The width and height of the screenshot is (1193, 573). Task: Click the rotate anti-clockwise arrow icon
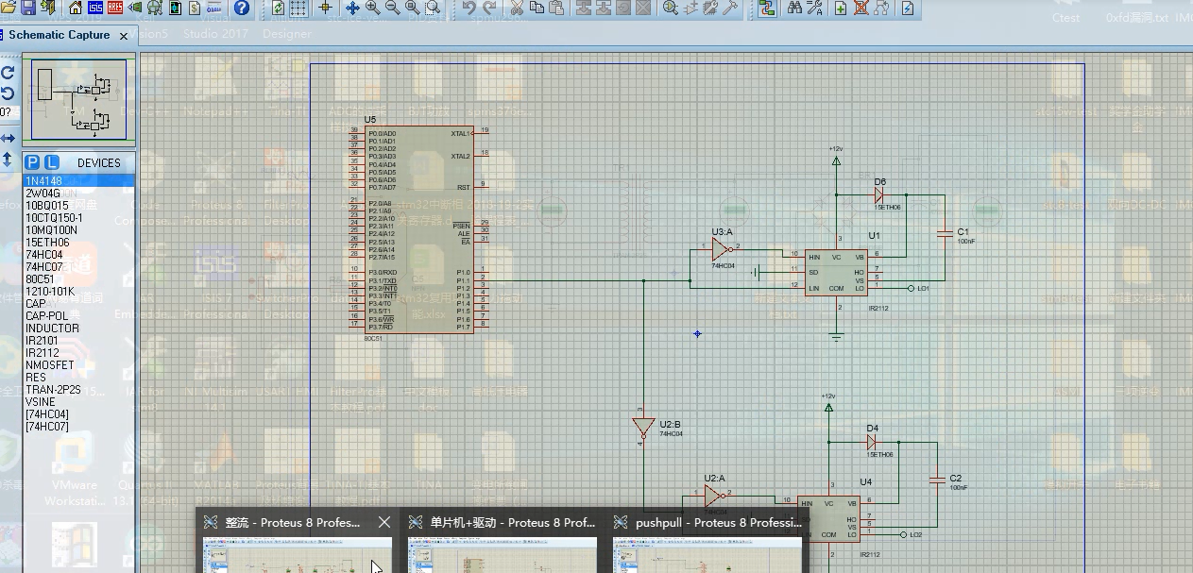(x=8, y=93)
